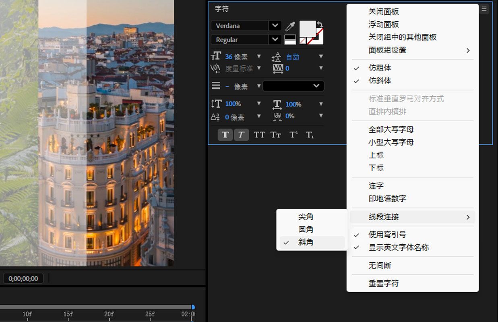Toggle the faux bold (T) icon
This screenshot has height=322, width=498.
[225, 135]
